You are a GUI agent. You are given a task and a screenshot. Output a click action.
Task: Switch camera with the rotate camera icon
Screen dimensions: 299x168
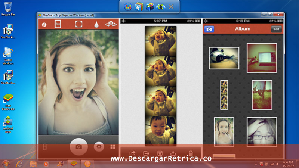111,24
